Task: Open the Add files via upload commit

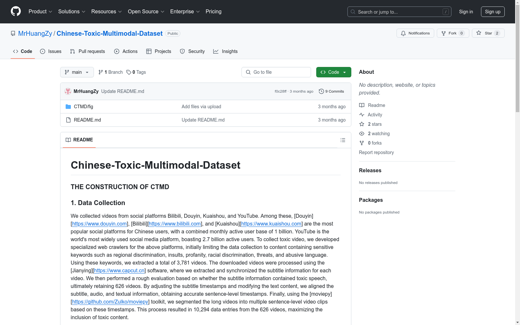Action: pyautogui.click(x=201, y=107)
